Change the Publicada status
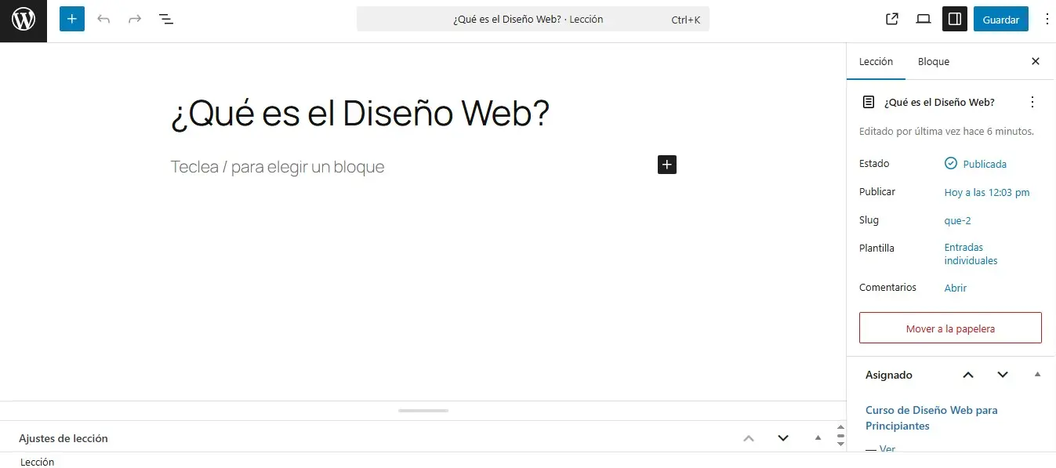 (x=975, y=164)
